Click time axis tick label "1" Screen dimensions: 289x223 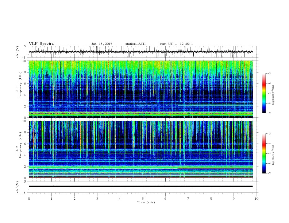coord(51,199)
